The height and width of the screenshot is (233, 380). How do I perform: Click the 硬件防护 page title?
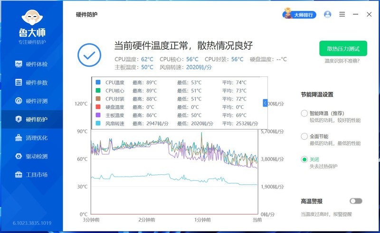tap(86, 15)
